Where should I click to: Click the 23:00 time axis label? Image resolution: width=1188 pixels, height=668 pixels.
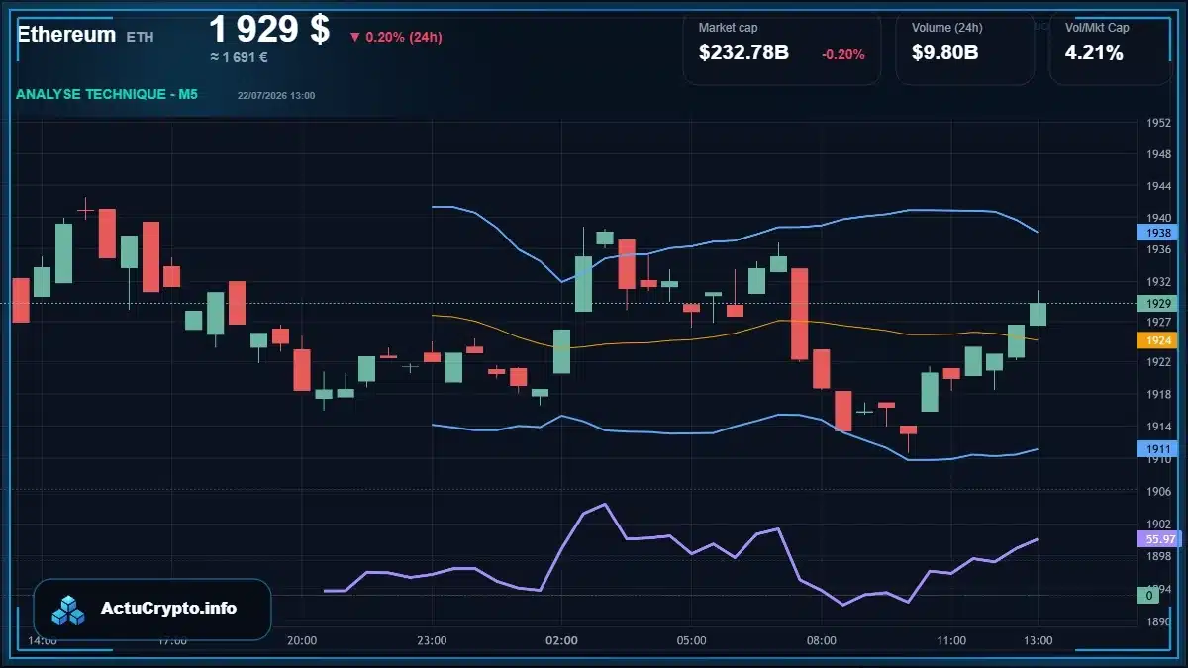(432, 640)
